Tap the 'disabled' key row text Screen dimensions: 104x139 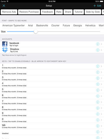coord(5,133)
